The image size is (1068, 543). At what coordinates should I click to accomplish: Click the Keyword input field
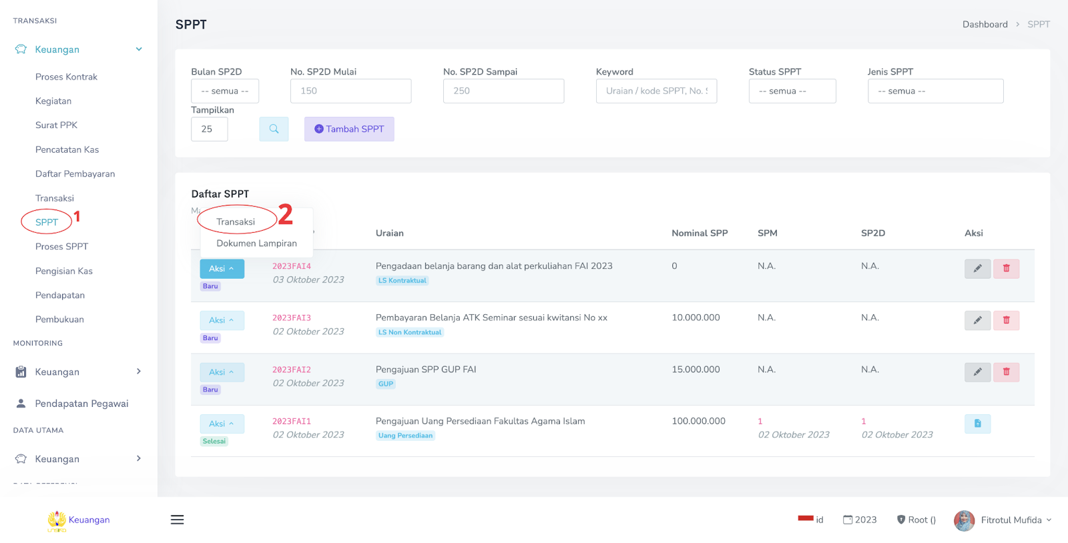[x=655, y=91]
